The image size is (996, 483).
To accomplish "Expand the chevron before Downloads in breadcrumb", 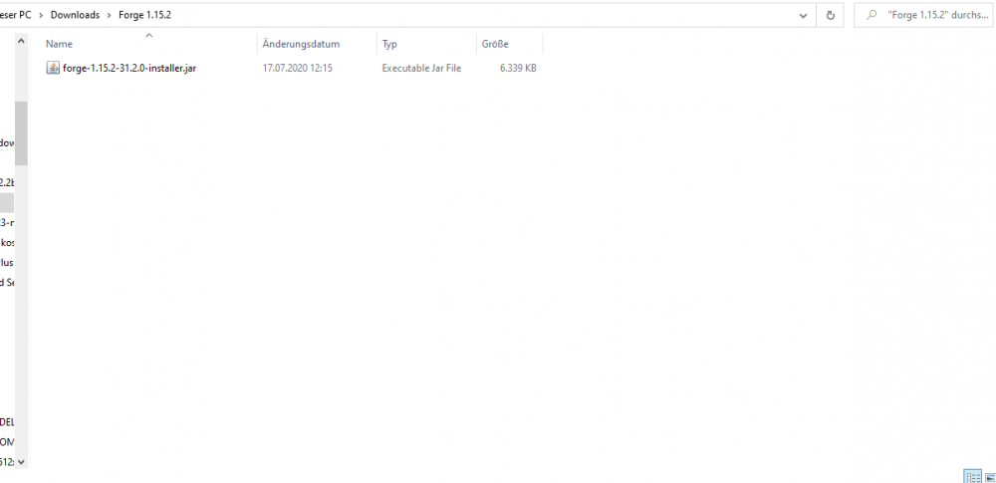I will 42,15.
